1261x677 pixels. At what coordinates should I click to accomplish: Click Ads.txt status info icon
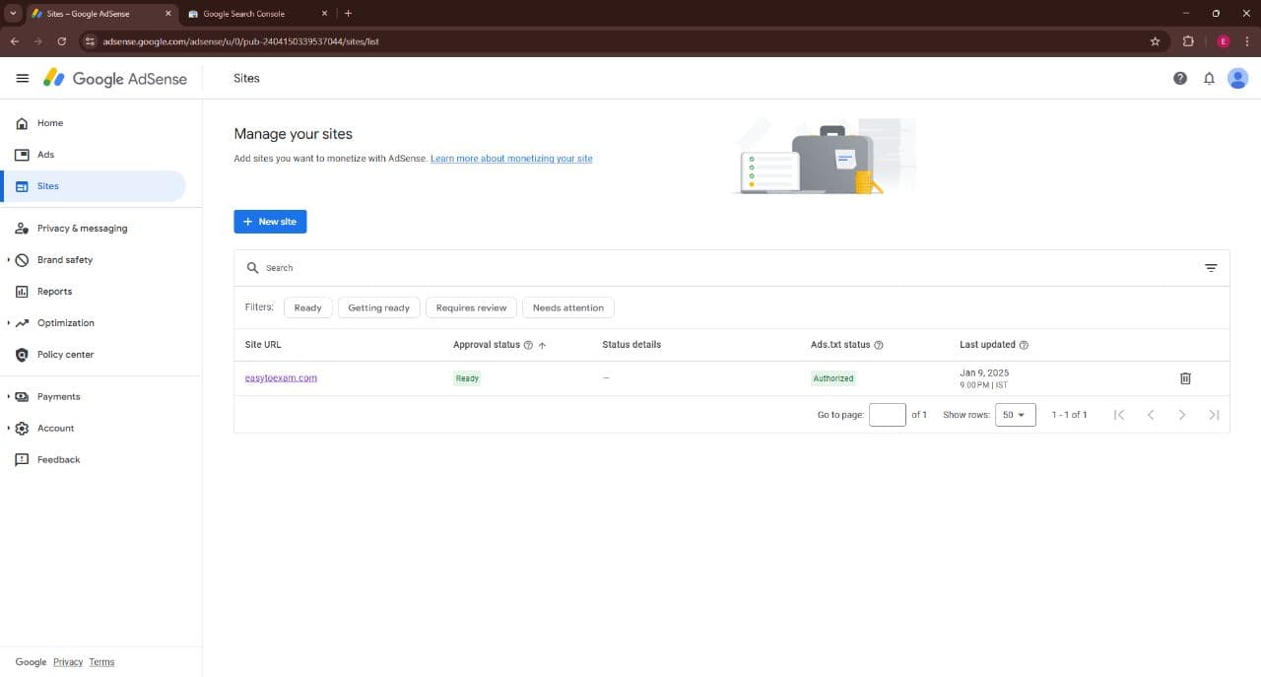click(879, 345)
